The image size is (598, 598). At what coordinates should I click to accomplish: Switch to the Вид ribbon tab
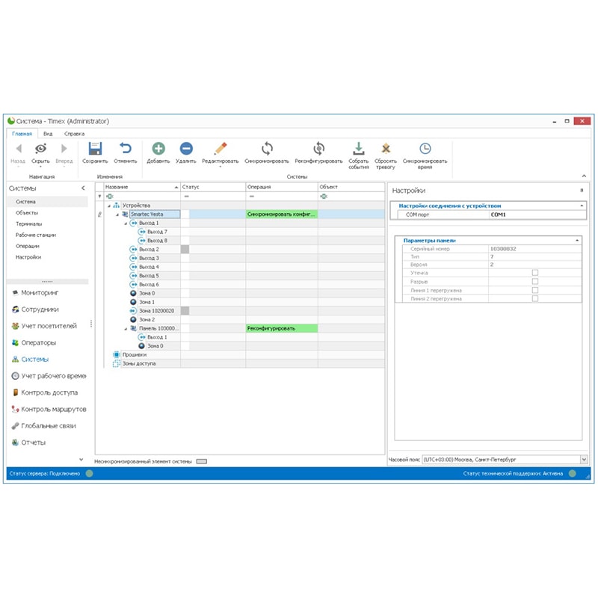click(x=47, y=133)
